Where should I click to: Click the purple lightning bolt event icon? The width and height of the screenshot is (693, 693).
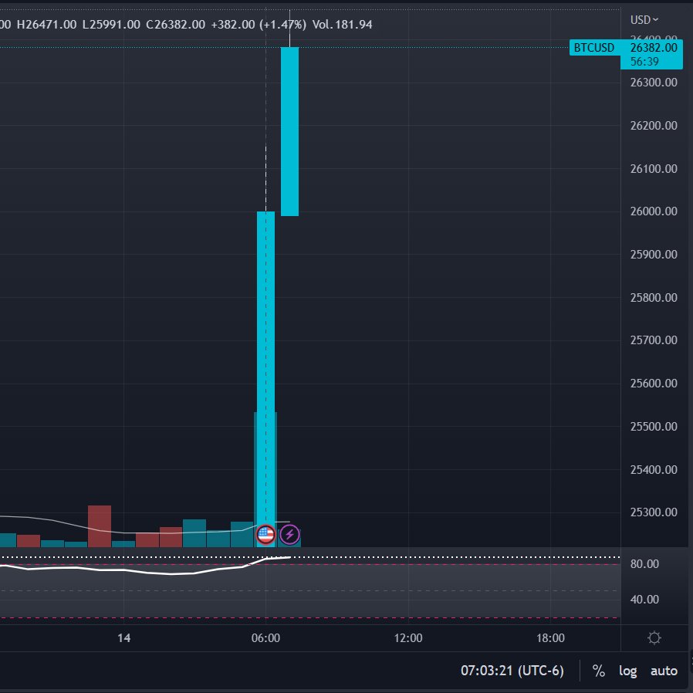click(289, 535)
